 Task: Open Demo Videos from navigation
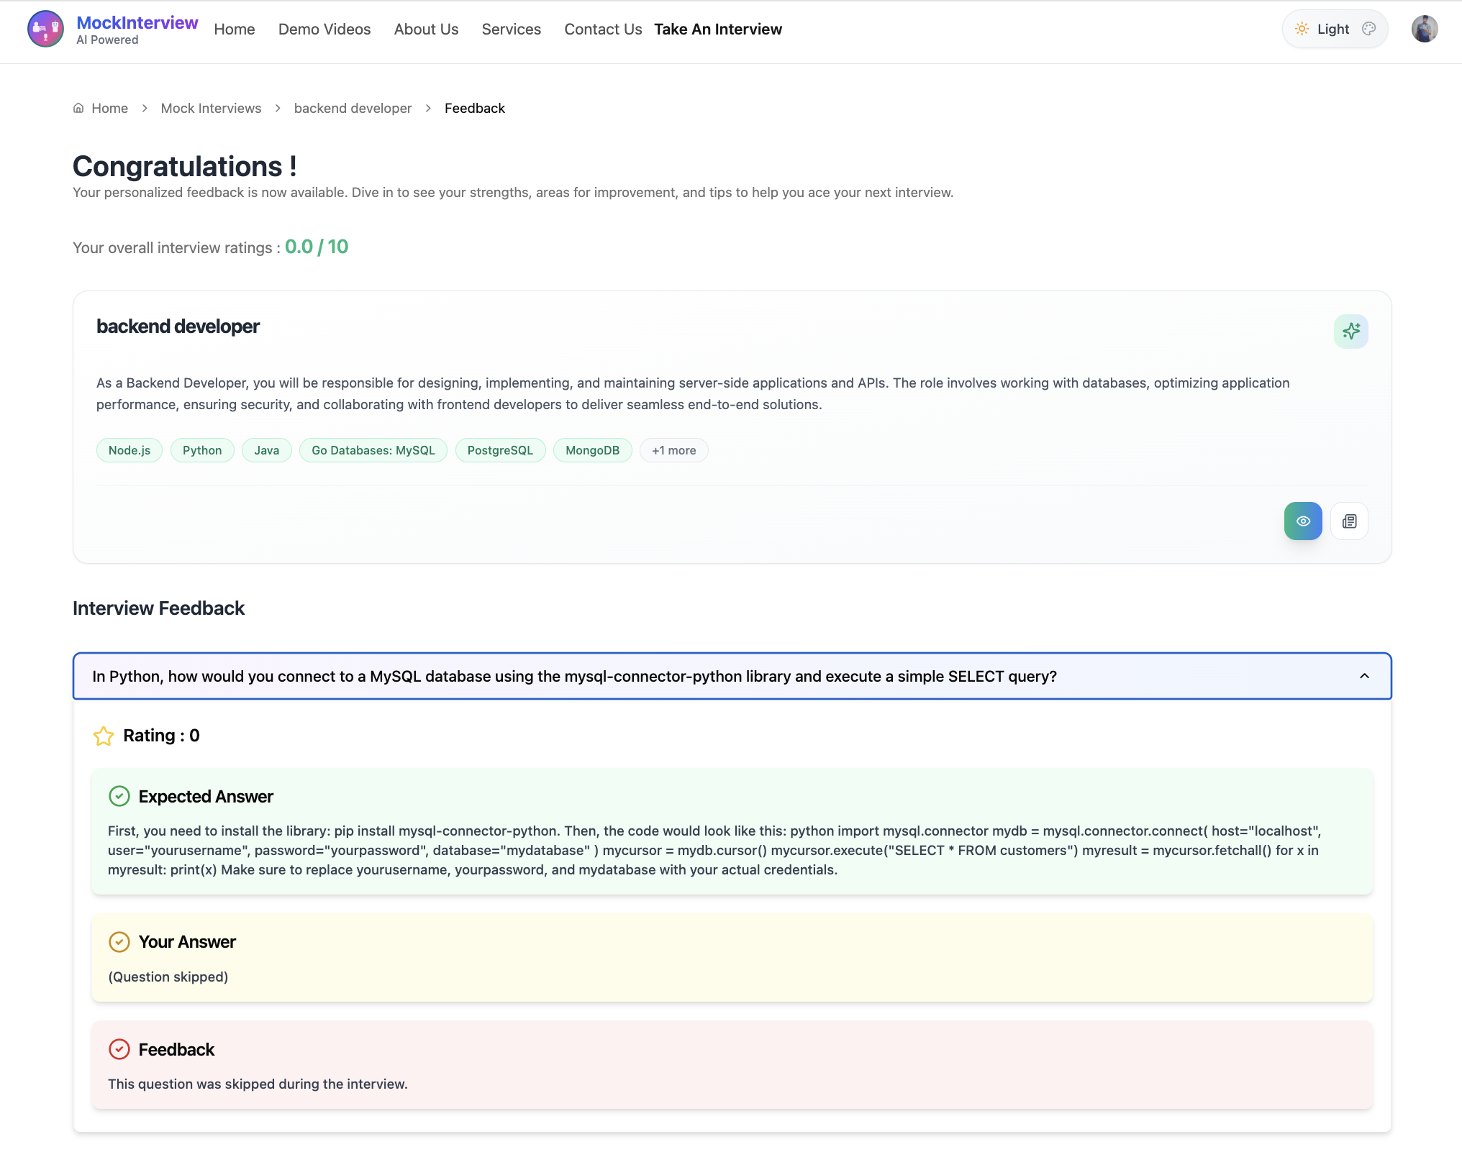pyautogui.click(x=324, y=29)
